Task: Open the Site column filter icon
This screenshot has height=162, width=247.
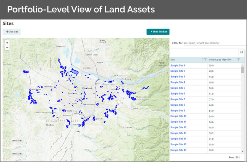Action: point(205,60)
